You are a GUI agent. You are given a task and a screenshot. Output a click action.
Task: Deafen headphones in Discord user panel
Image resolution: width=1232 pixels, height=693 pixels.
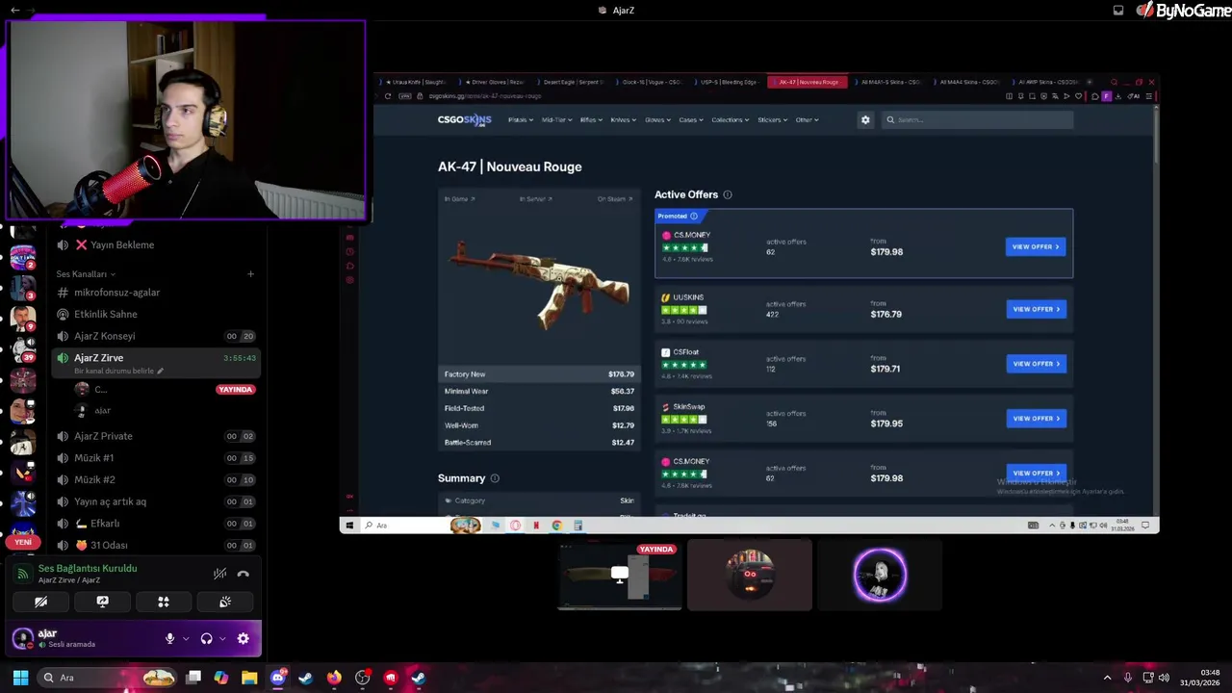[206, 638]
